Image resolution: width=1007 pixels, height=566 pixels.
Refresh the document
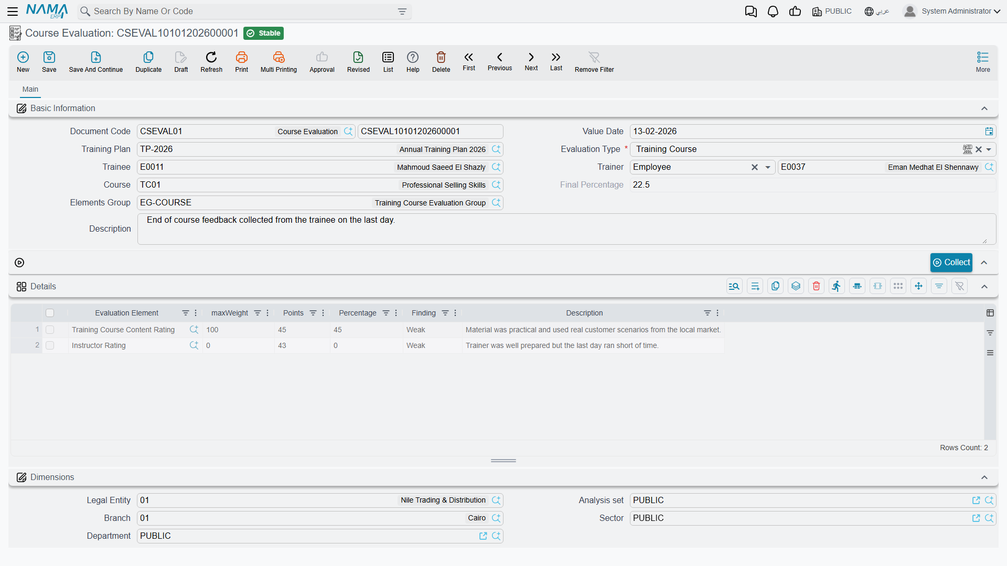coord(211,61)
